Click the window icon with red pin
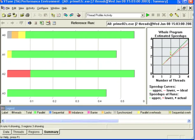The width and height of the screenshot is (195, 140). tap(48, 23)
